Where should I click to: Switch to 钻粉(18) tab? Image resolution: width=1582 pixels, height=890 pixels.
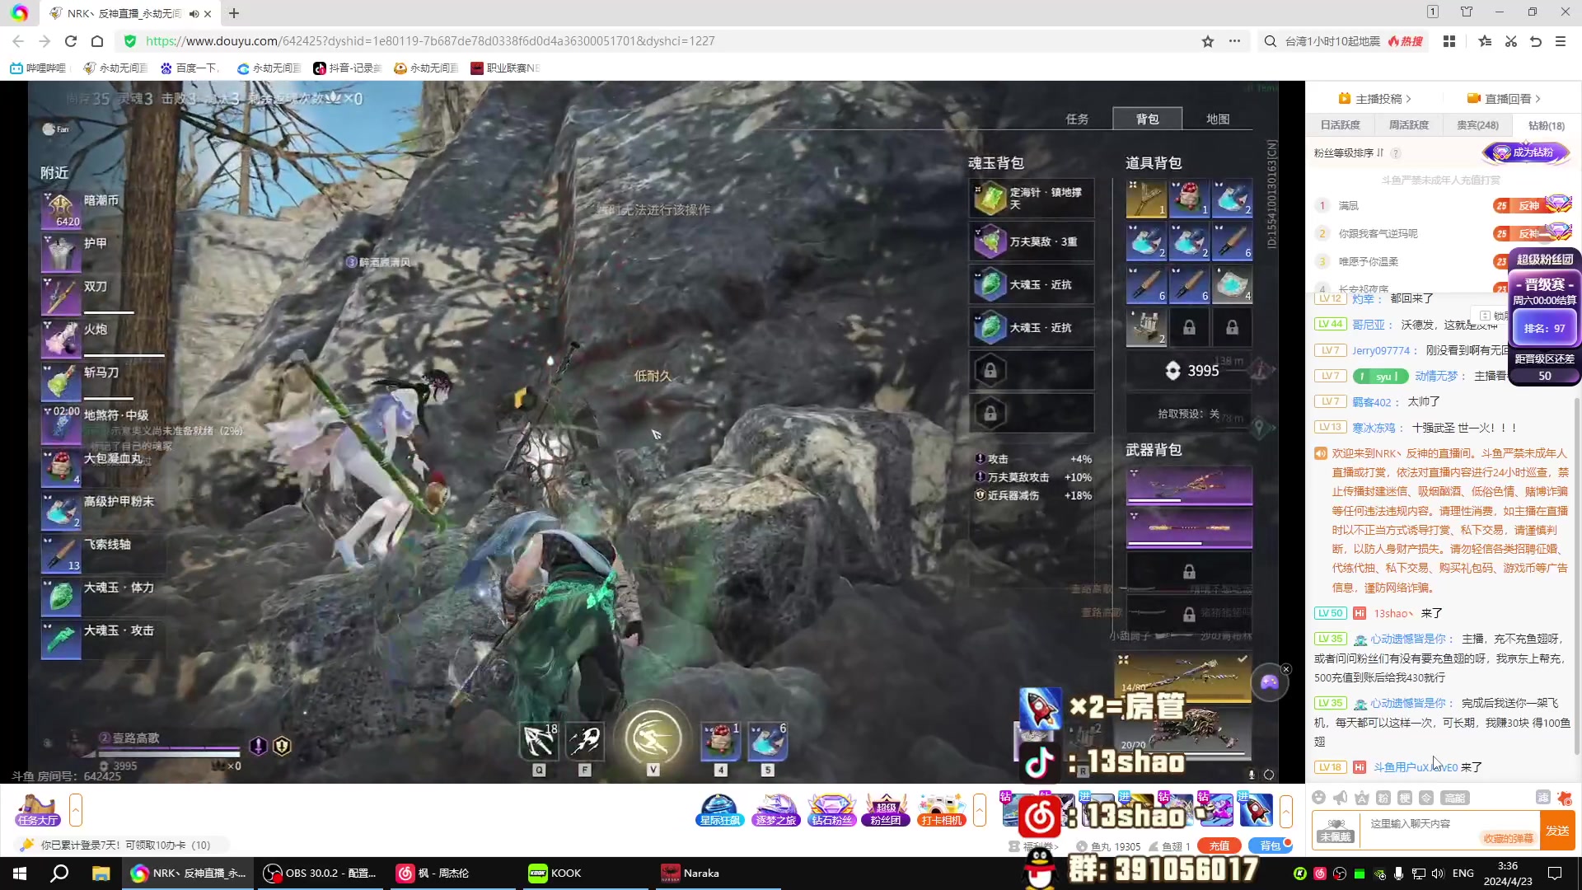tap(1547, 125)
